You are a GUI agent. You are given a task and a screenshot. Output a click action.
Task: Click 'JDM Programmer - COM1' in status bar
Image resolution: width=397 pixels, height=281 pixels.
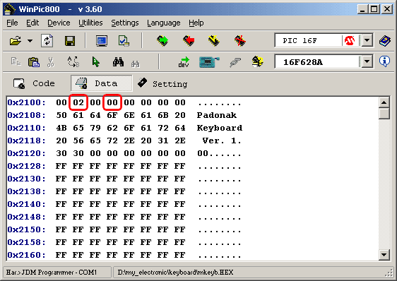(59, 273)
